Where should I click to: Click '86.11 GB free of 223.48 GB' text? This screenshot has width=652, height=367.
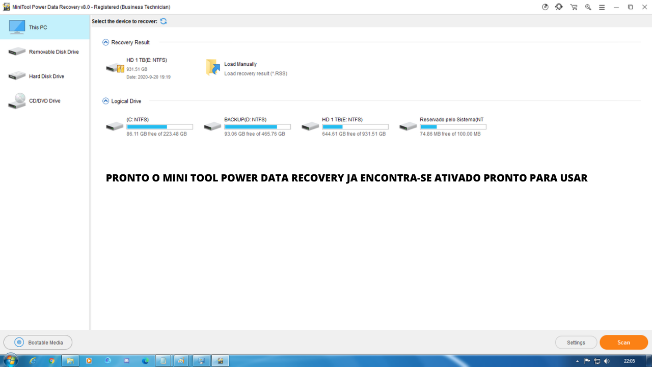(156, 134)
